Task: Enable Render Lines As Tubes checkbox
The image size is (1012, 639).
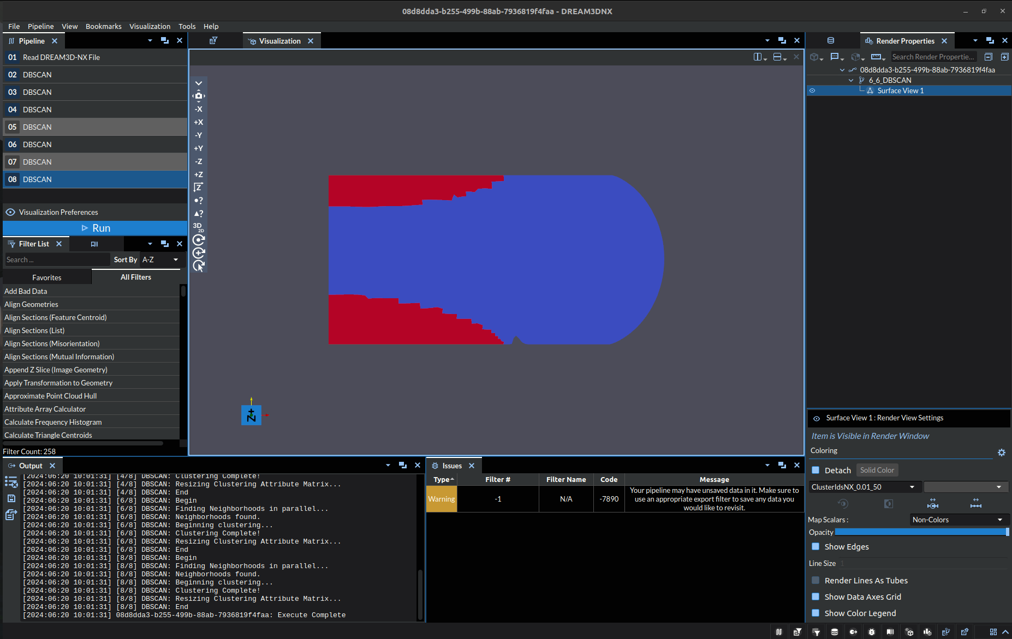Action: (x=815, y=580)
